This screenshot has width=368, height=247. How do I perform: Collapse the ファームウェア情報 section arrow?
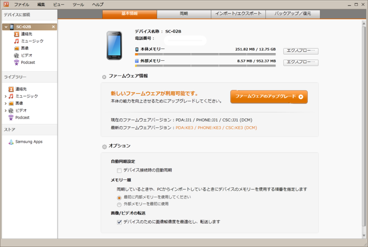point(104,77)
